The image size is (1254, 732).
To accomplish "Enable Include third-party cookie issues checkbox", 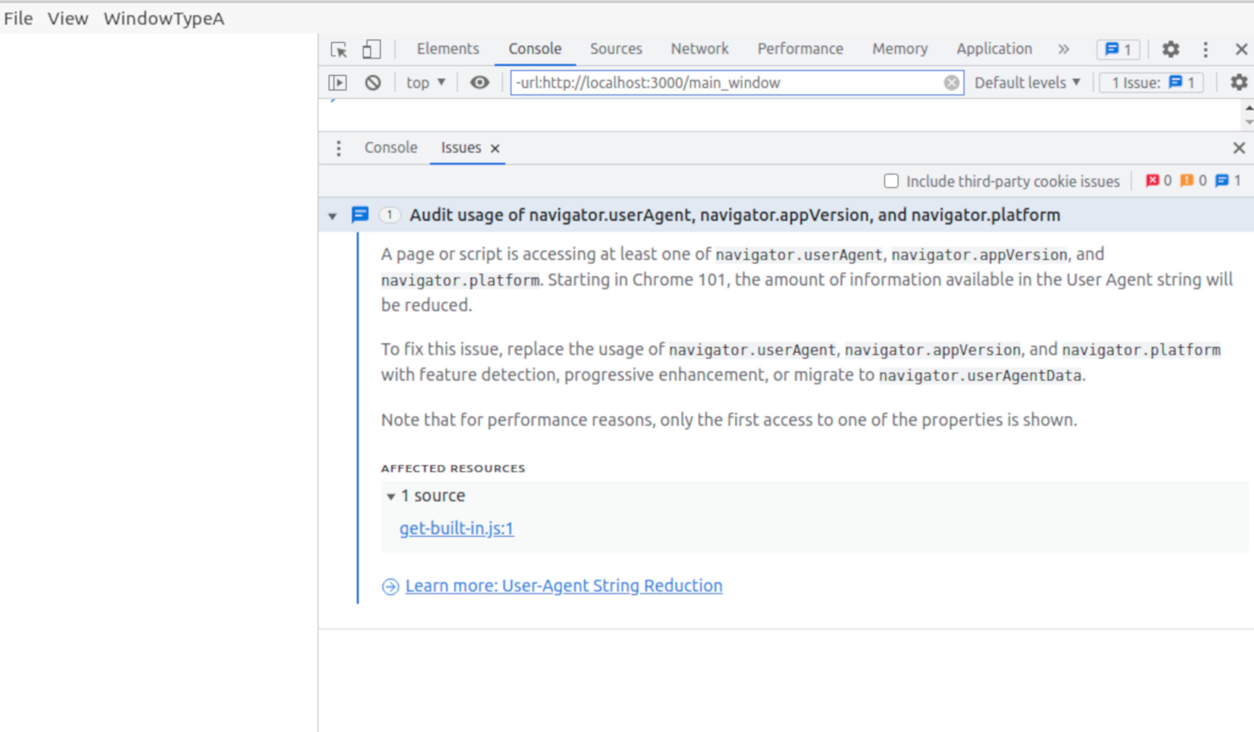I will point(891,181).
